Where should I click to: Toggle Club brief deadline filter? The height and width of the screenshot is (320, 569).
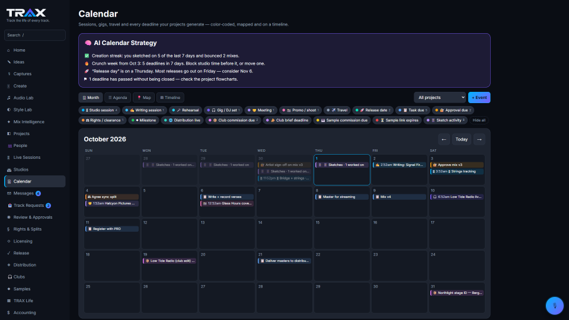coord(287,120)
